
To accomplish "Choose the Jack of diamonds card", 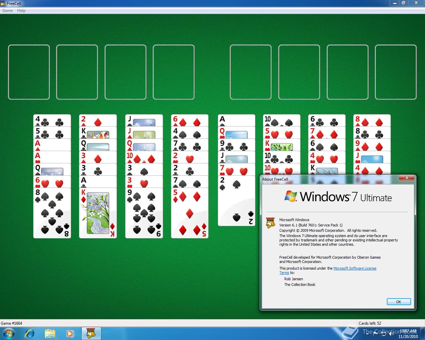I will point(144,133).
